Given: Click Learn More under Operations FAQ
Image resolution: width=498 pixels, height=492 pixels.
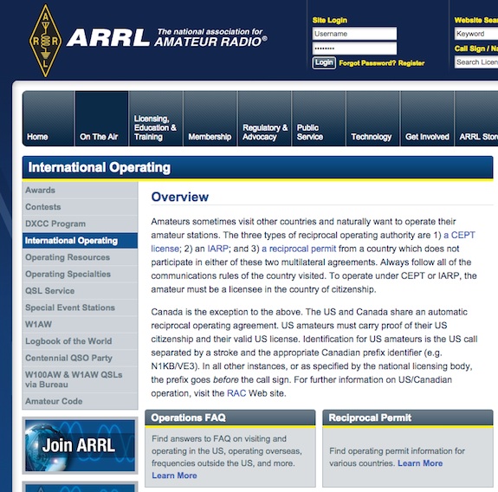Looking at the screenshot, I should [174, 476].
